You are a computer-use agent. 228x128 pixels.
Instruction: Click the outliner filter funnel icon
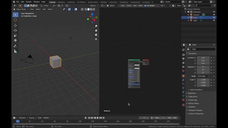coord(214,6)
